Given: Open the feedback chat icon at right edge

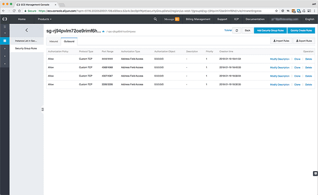Looking at the screenshot, I should point(316,174).
